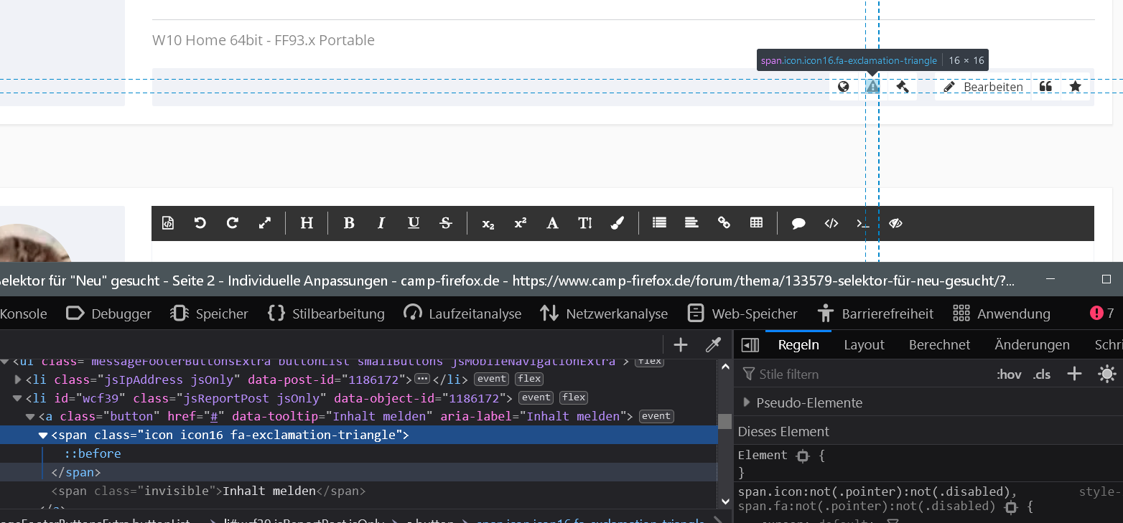Click the undo icon in editor toolbar

(200, 223)
